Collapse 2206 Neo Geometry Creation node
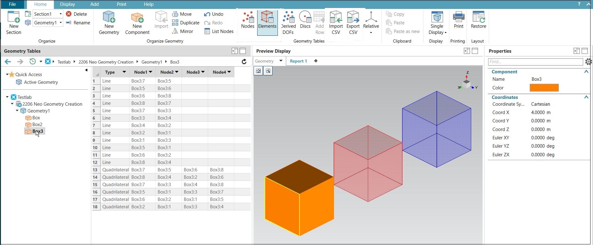 tap(12, 104)
